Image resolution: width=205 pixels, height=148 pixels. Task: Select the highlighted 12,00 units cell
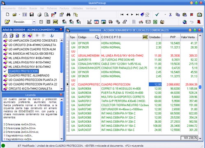[155, 85]
